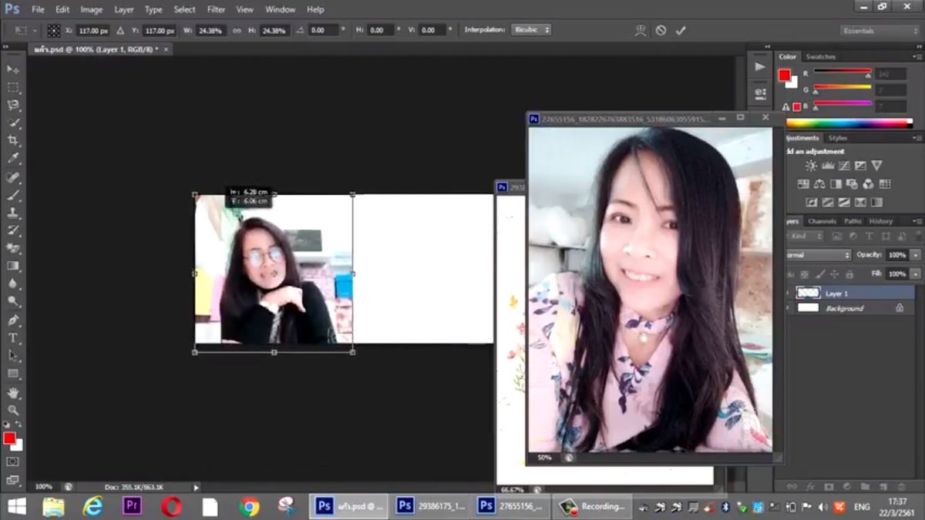Select the Eraser tool
925x520 pixels.
[x=13, y=247]
